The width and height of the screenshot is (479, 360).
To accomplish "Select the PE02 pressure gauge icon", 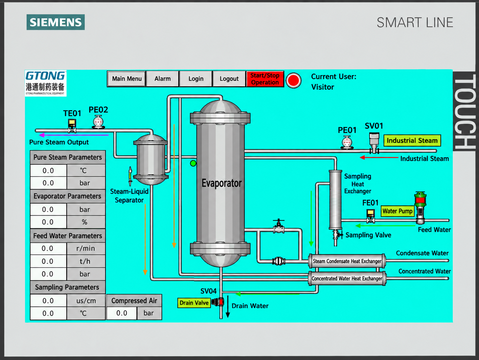I will [98, 122].
